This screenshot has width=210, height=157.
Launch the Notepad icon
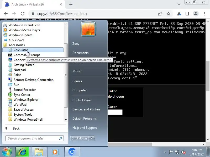tap(10, 70)
